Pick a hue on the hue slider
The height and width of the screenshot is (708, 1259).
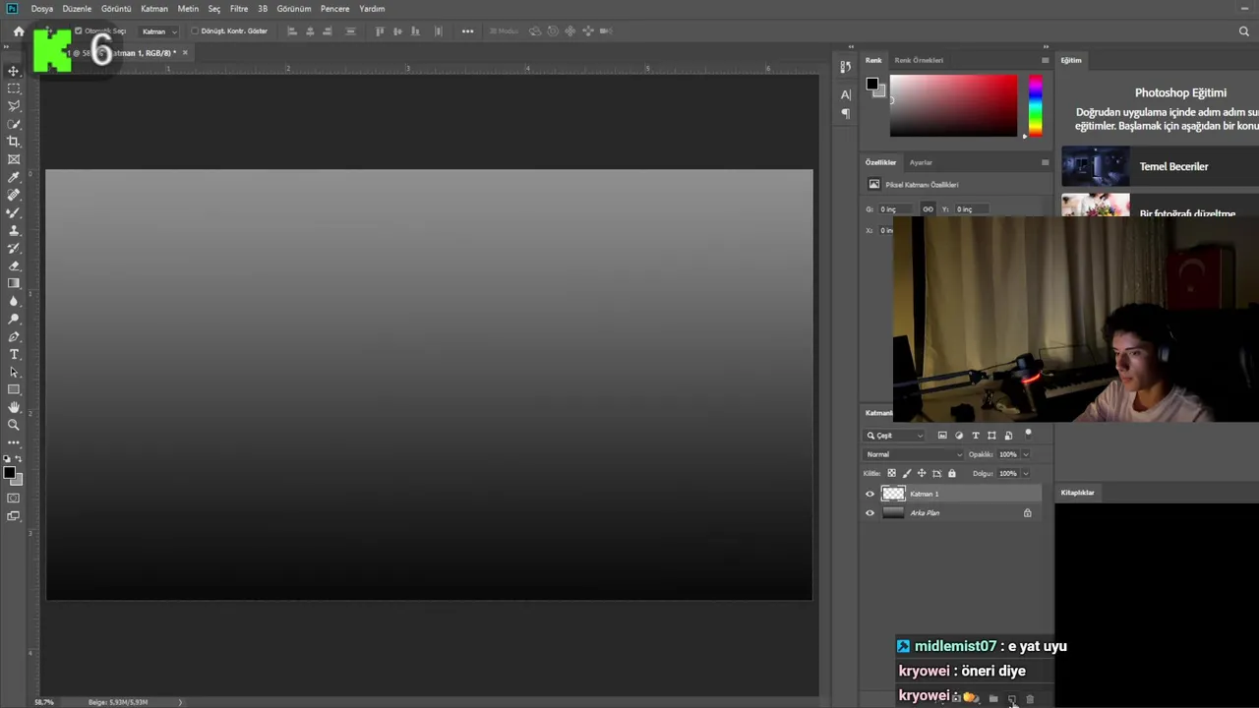1035,106
